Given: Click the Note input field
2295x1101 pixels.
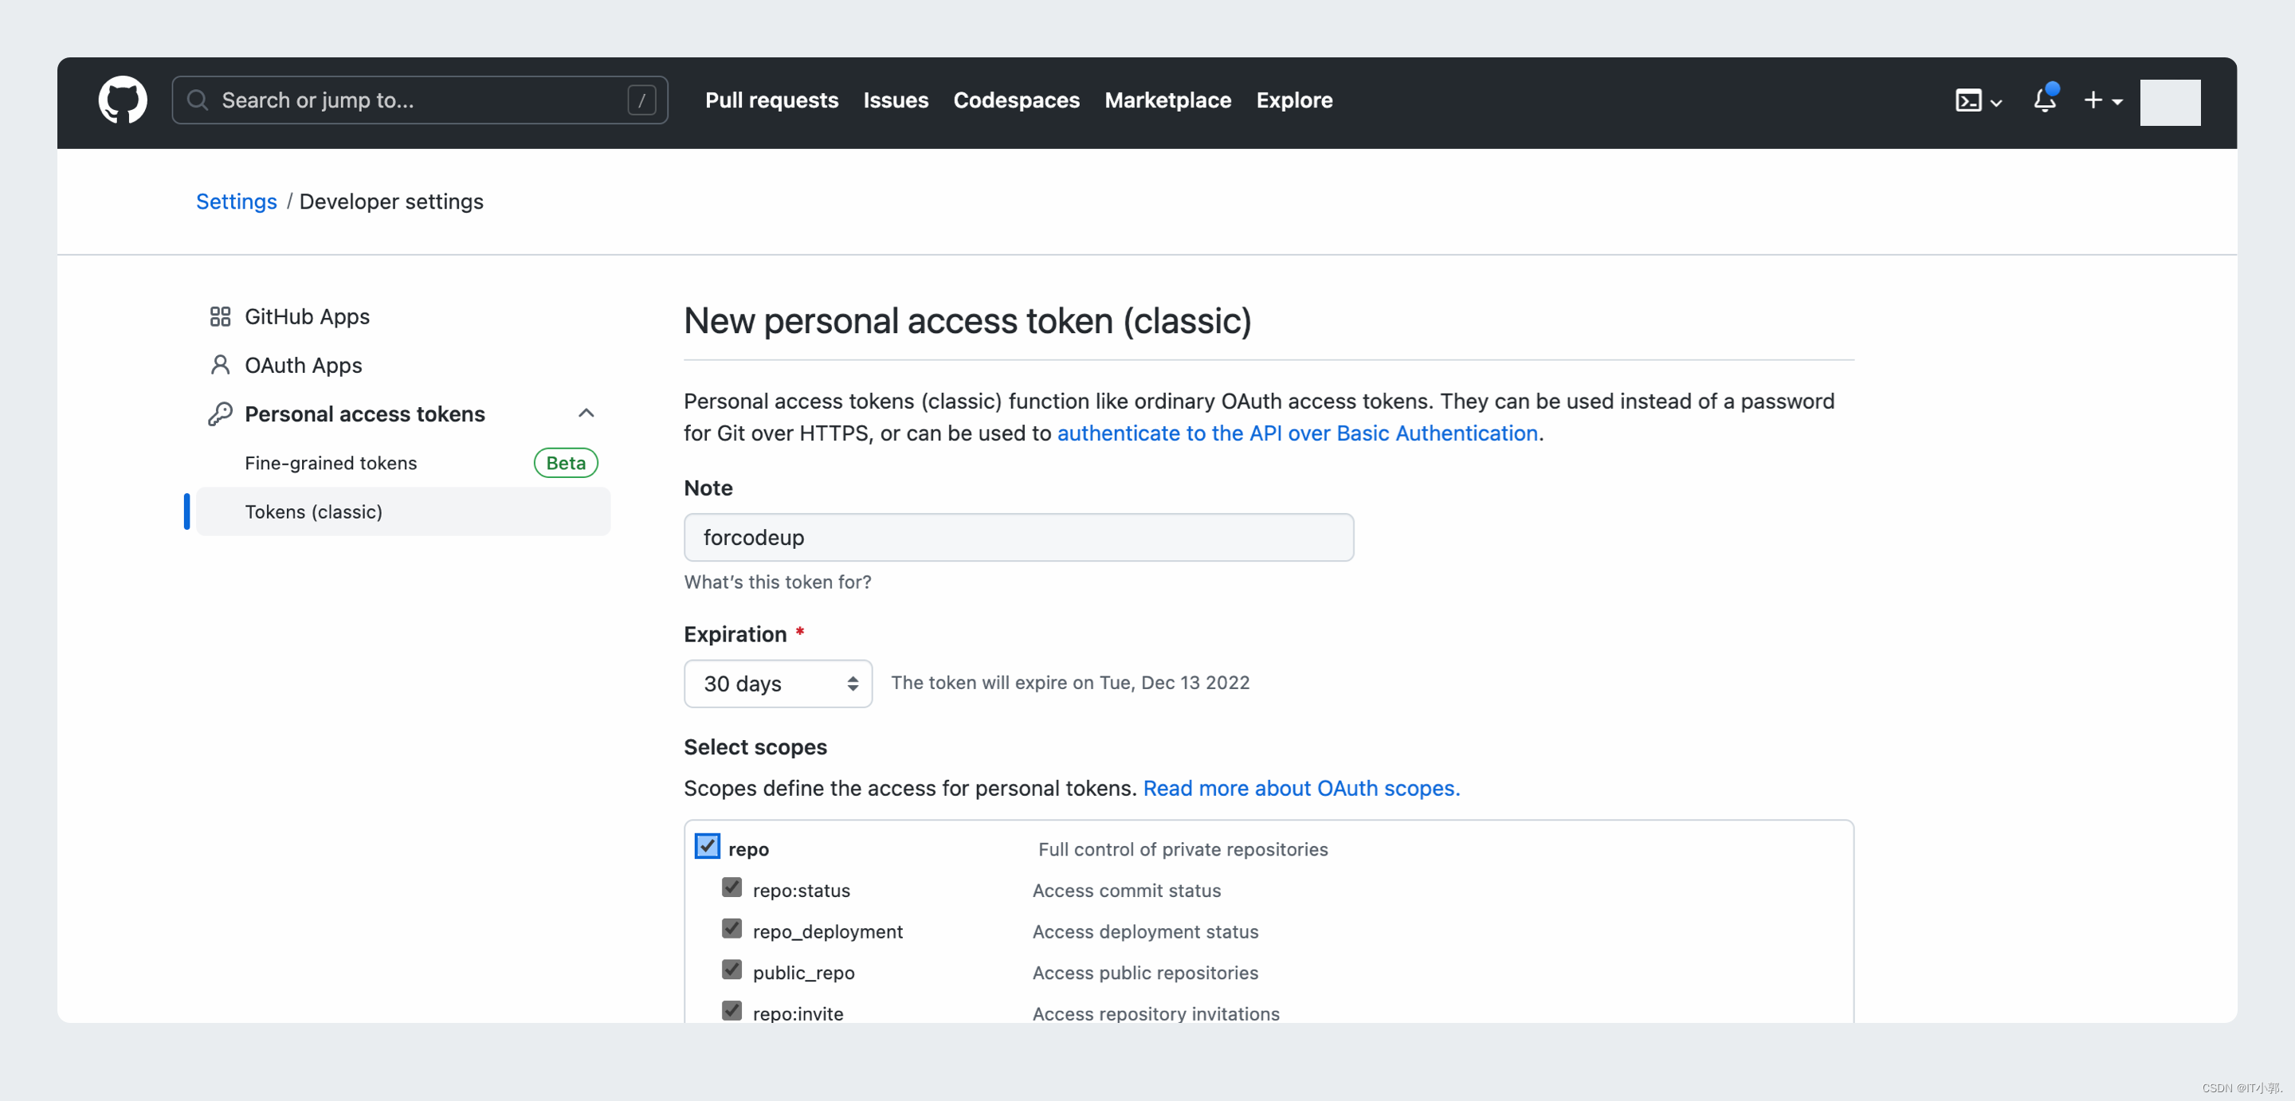Looking at the screenshot, I should click(1018, 537).
